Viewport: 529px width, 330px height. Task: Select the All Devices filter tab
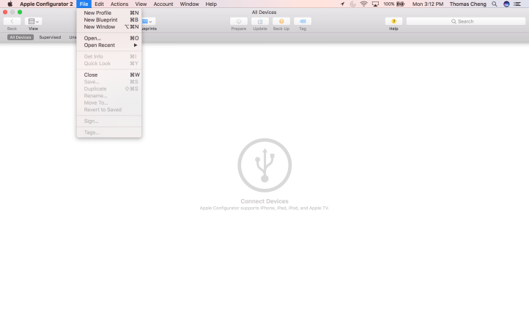click(21, 37)
